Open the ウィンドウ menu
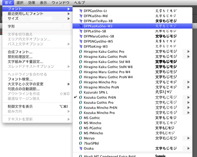This screenshot has height=157, width=197. (60, 2)
